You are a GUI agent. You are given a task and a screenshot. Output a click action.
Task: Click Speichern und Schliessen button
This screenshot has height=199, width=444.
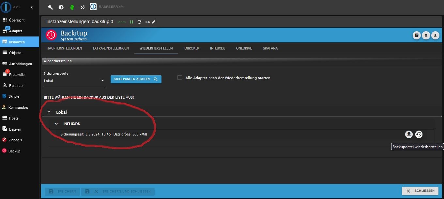118,191
